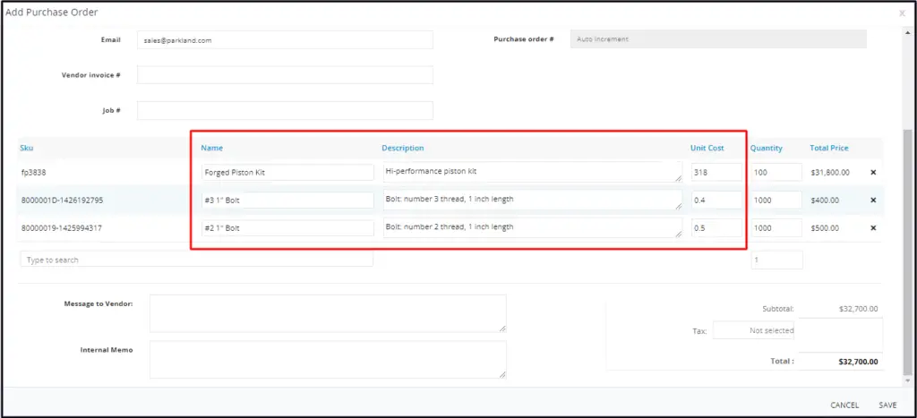The image size is (917, 418).
Task: Edit the #3 1" Bolt quantity field
Action: point(776,200)
